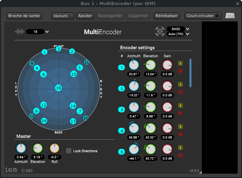
Task: Select source 18 in the sphere panner
Action: click(x=59, y=88)
